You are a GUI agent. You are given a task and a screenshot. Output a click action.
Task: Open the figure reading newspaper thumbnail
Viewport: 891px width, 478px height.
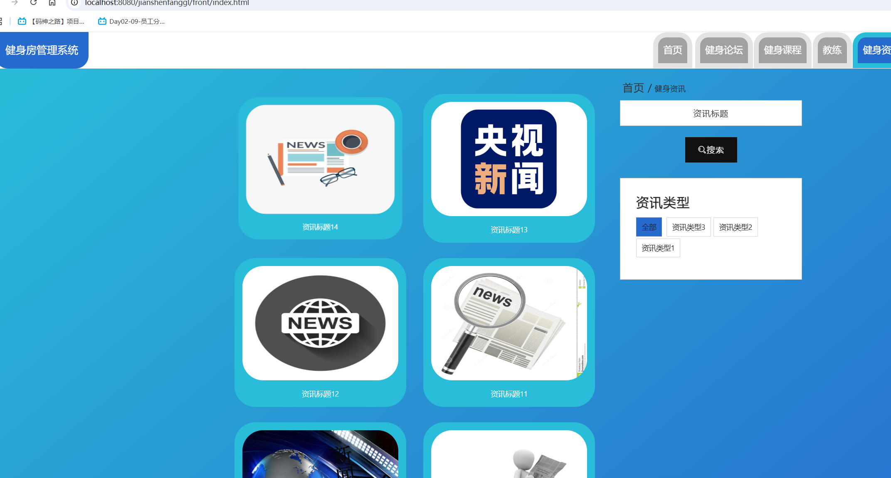[x=509, y=454]
